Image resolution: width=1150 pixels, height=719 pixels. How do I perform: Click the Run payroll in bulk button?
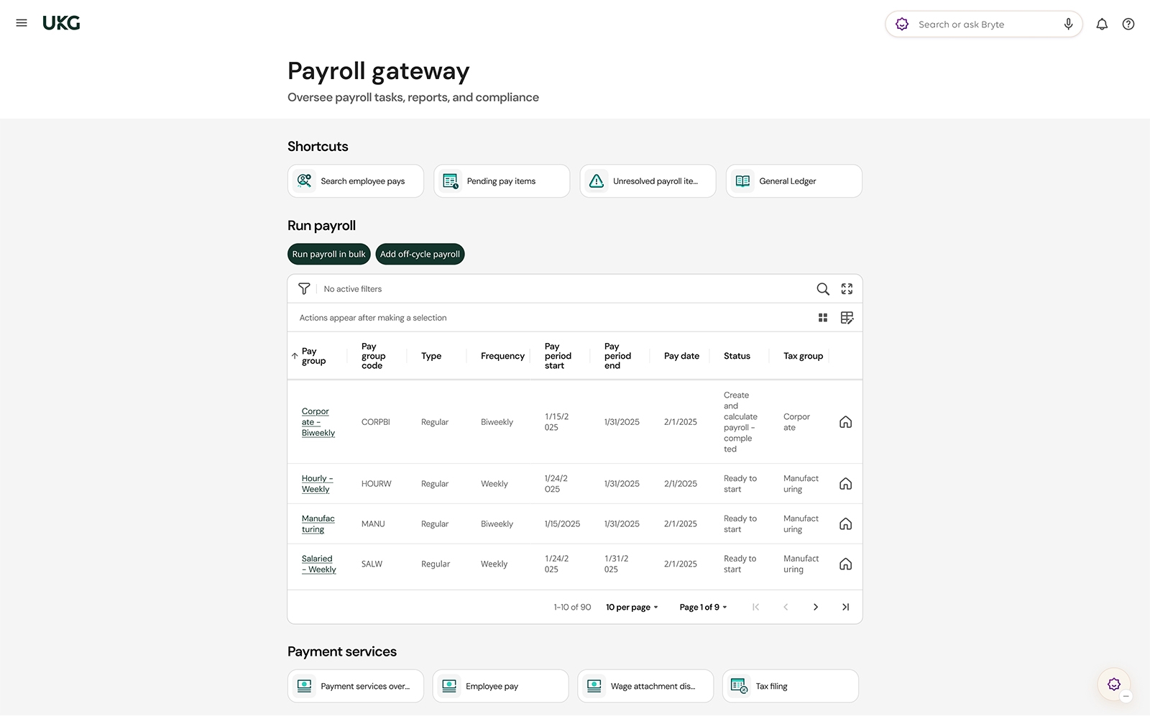(x=328, y=255)
